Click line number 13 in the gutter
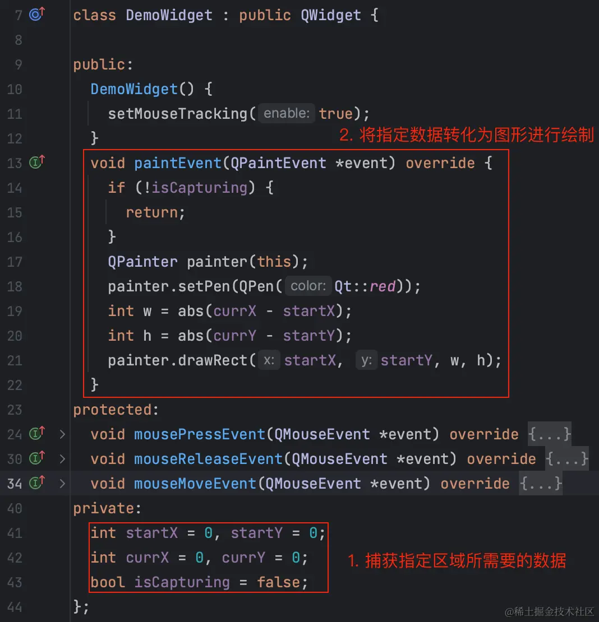The image size is (599, 622). tap(15, 163)
